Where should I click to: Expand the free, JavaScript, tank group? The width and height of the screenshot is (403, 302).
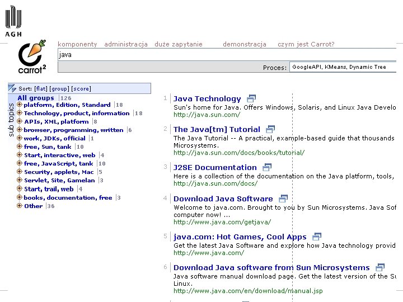(x=20, y=163)
